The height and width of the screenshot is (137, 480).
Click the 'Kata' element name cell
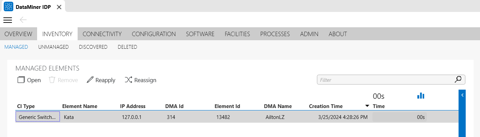click(x=69, y=117)
